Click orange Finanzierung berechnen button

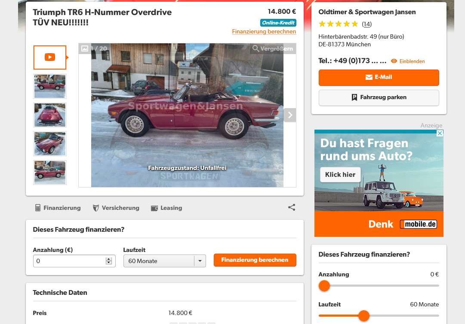(x=255, y=260)
